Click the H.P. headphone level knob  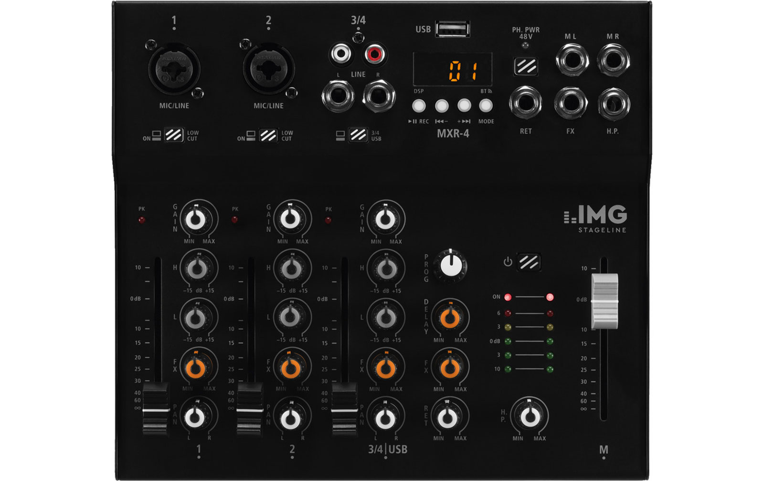tap(529, 417)
